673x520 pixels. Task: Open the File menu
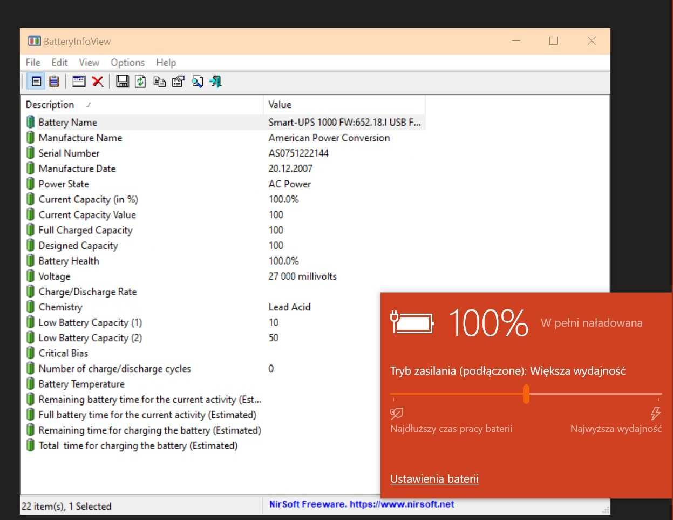tap(33, 63)
